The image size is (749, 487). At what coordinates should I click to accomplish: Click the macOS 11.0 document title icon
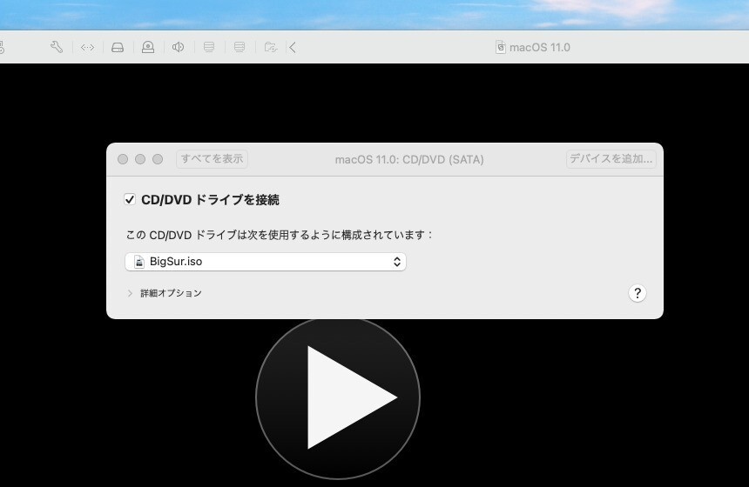tap(500, 47)
